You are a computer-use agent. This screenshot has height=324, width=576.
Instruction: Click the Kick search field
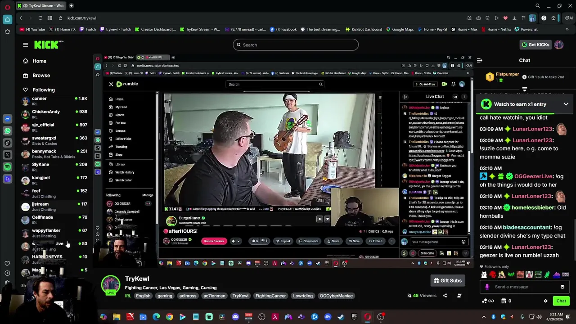click(296, 45)
